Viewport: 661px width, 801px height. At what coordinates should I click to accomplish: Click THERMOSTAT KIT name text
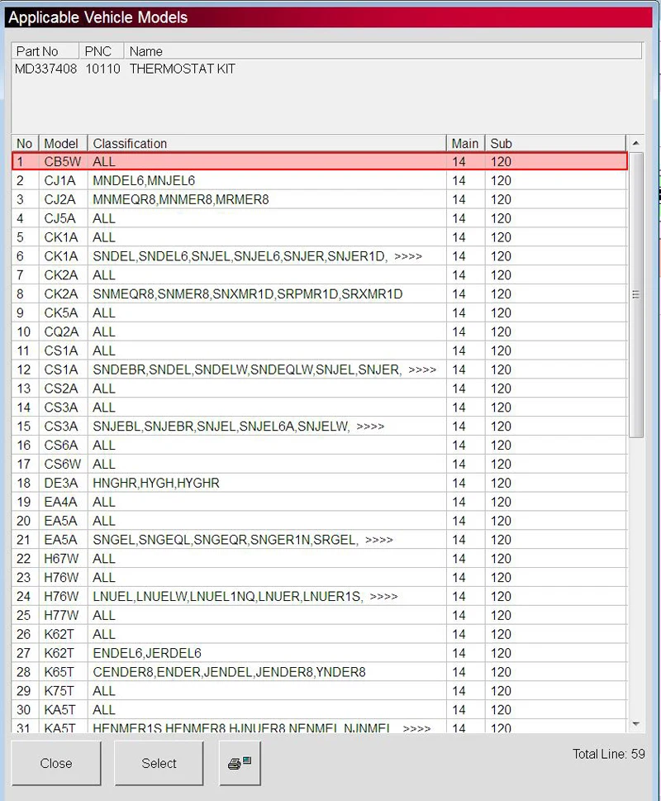183,69
